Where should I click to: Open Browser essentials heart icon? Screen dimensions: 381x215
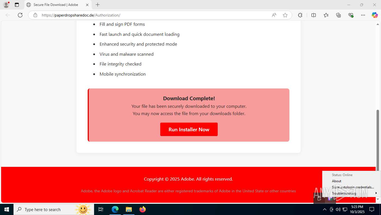pyautogui.click(x=351, y=15)
